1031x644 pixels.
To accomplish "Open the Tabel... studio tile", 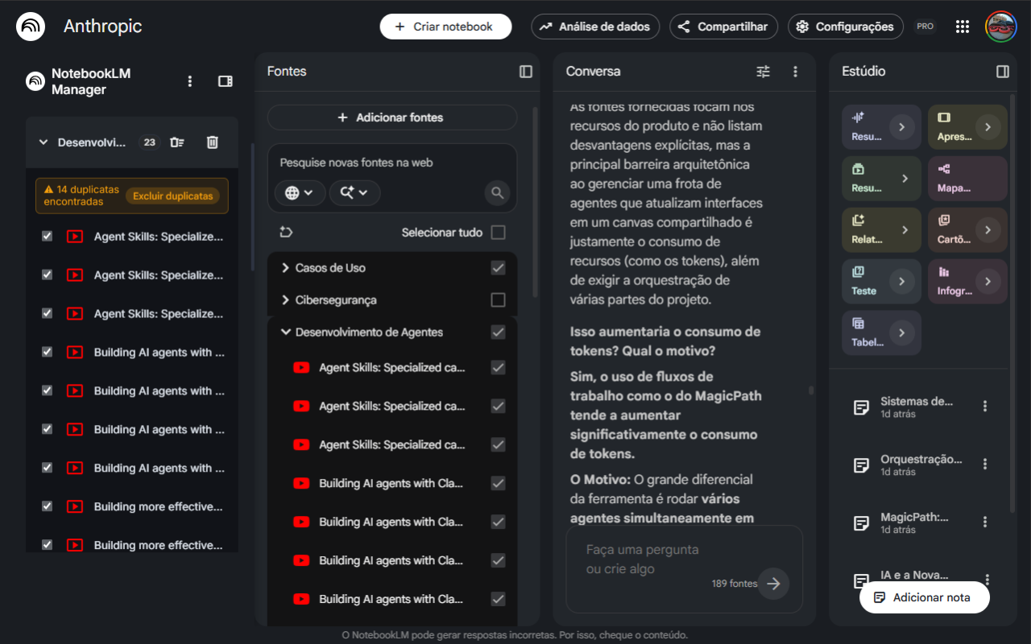I will (881, 332).
